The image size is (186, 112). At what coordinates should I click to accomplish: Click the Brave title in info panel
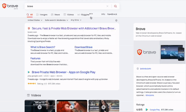click(140, 29)
